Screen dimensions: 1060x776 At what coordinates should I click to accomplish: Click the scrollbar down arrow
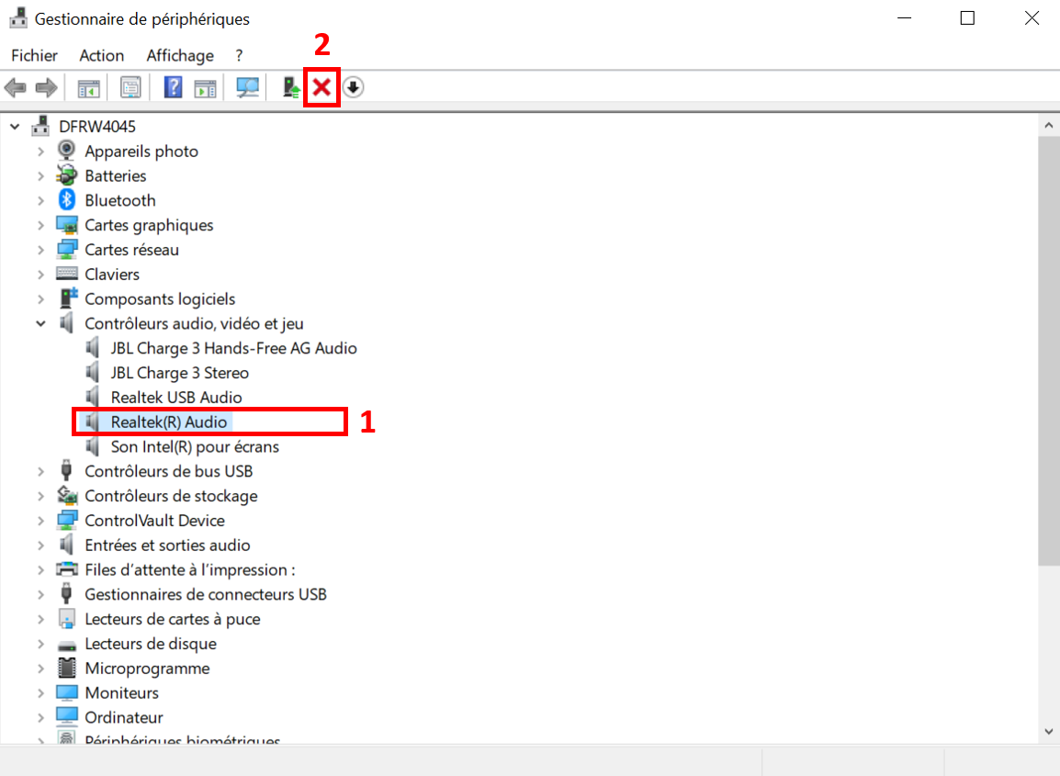point(1050,731)
